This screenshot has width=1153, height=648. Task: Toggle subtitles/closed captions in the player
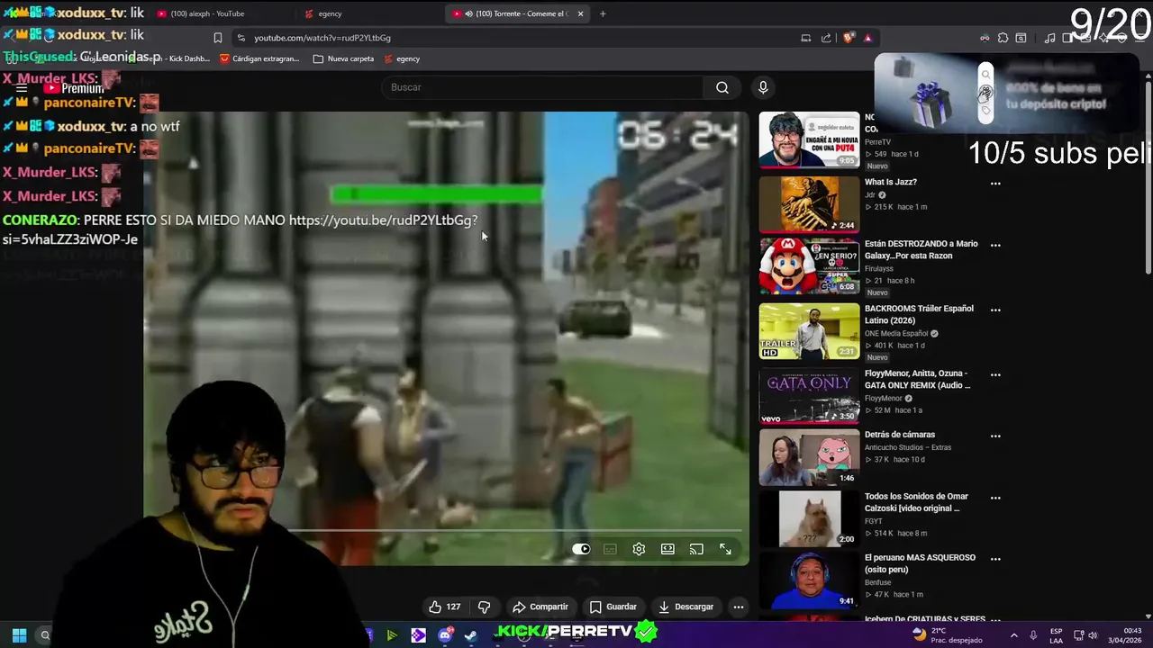pyautogui.click(x=610, y=549)
